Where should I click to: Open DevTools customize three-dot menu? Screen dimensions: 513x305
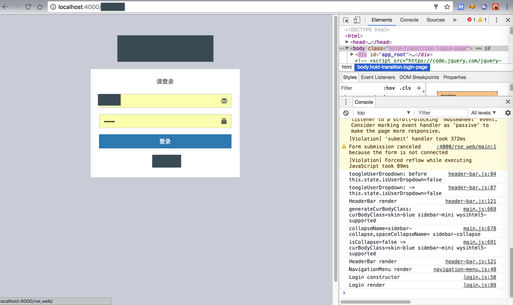tap(496, 20)
